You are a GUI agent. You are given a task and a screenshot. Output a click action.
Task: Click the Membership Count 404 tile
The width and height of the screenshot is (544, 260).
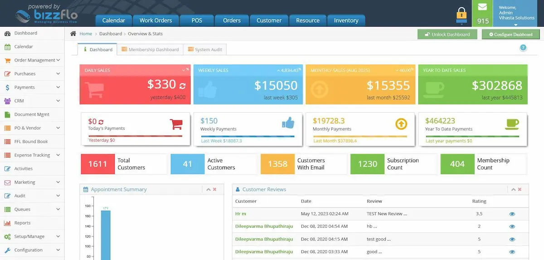coord(483,164)
